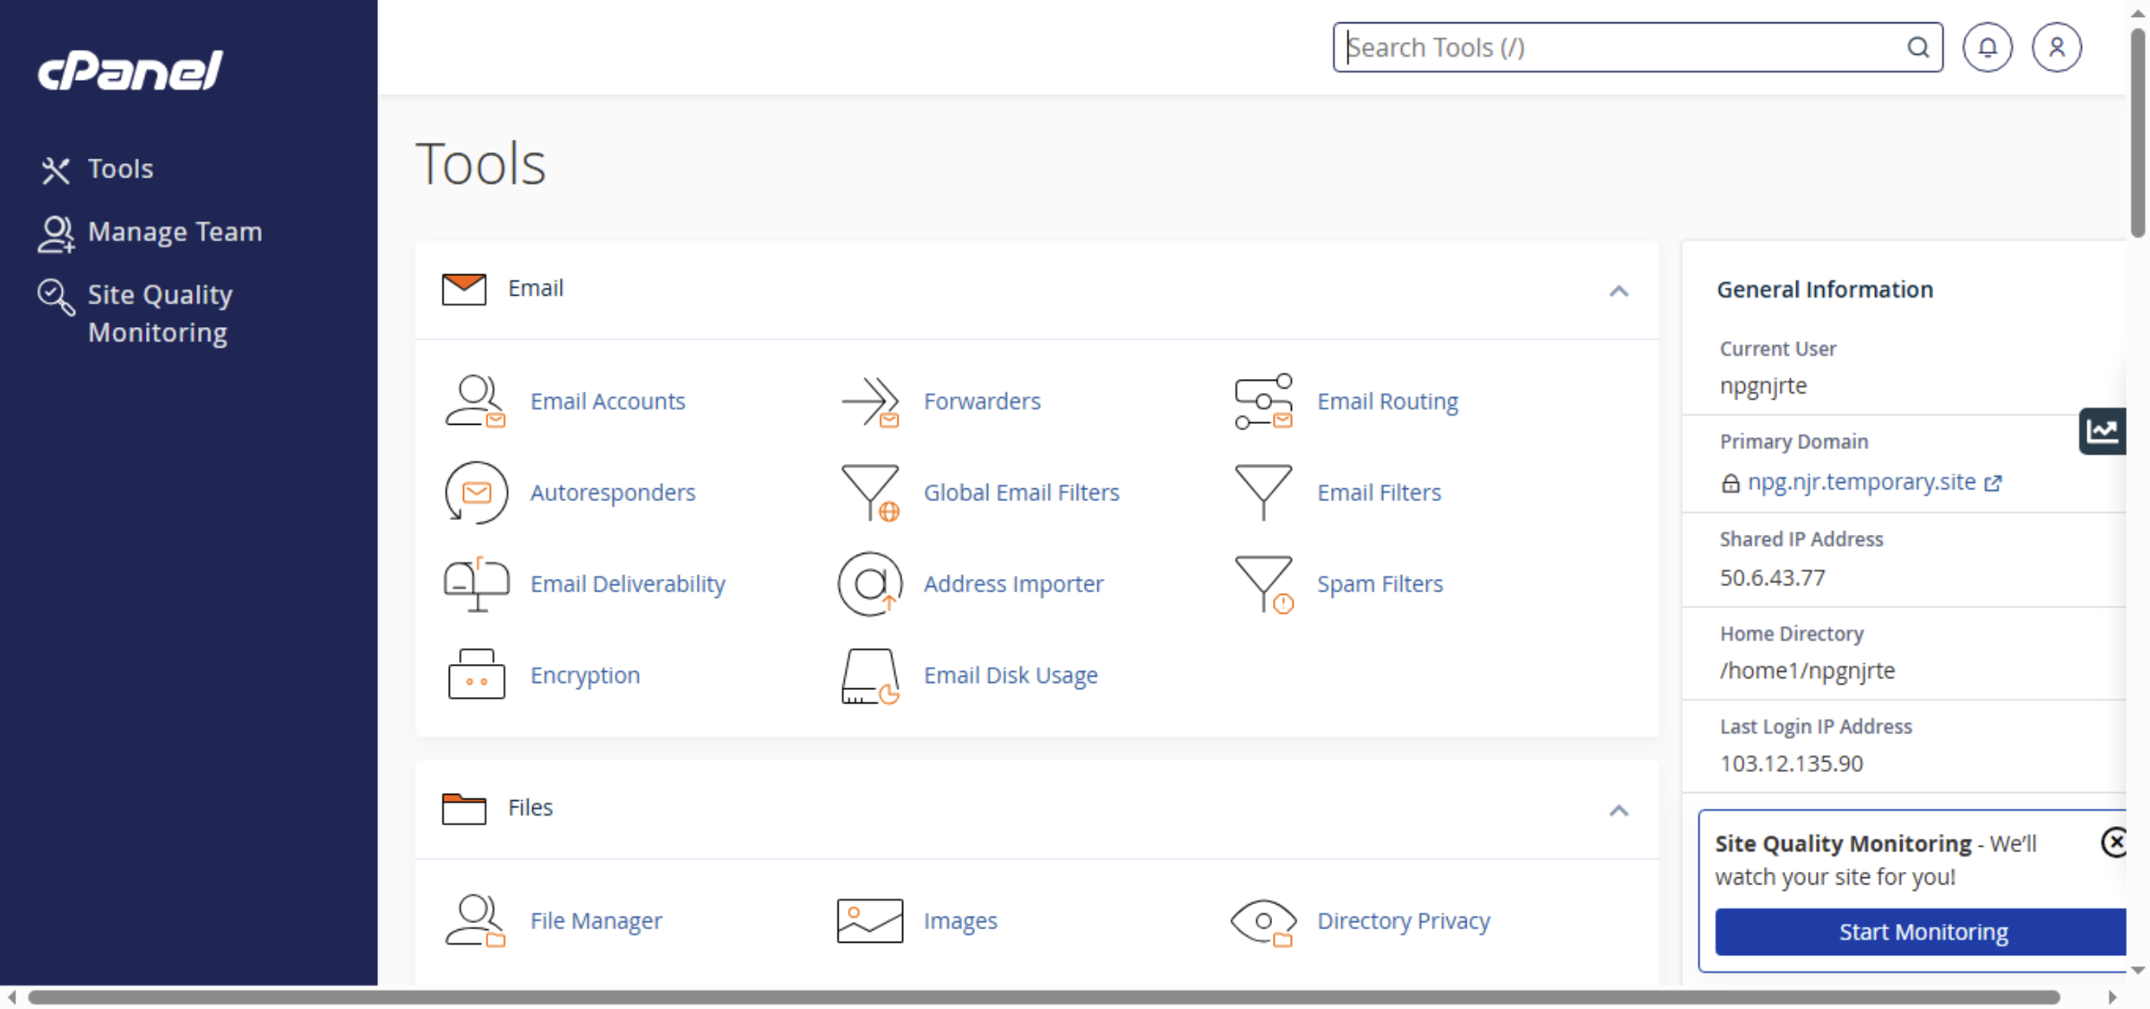Open the notification bell icon
The image size is (2150, 1009).
(x=1987, y=47)
